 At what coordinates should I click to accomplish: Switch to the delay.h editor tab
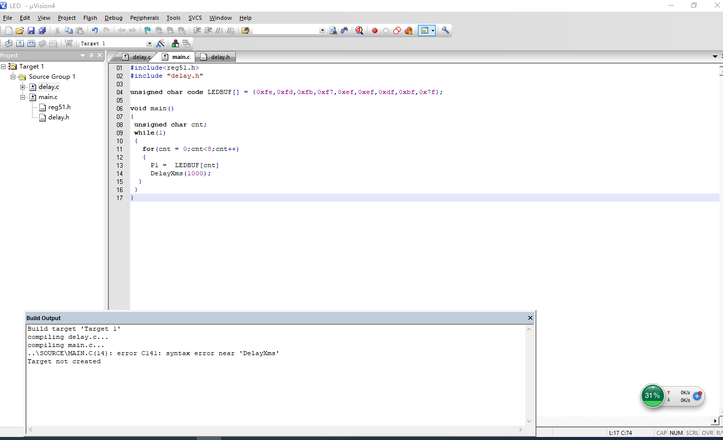(x=216, y=57)
